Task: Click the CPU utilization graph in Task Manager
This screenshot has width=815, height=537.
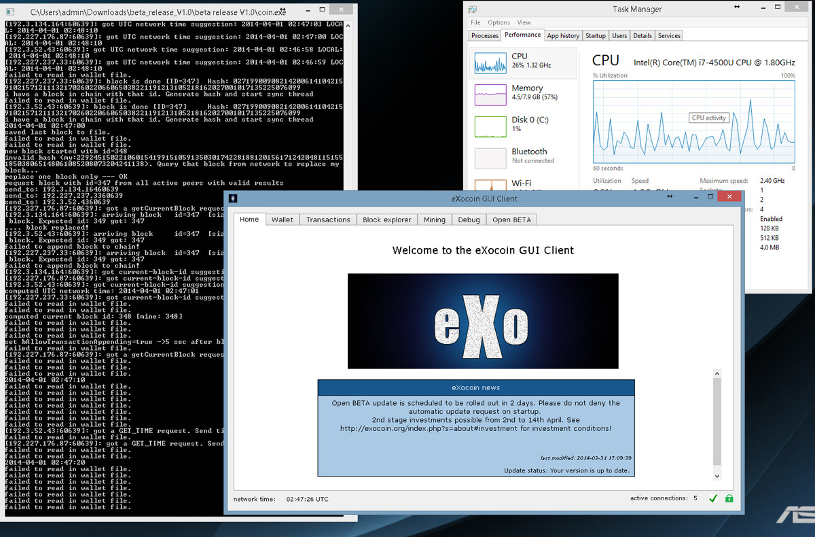Action: [693, 122]
